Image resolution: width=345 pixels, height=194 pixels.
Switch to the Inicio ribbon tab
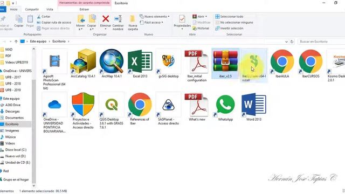(13, 9)
